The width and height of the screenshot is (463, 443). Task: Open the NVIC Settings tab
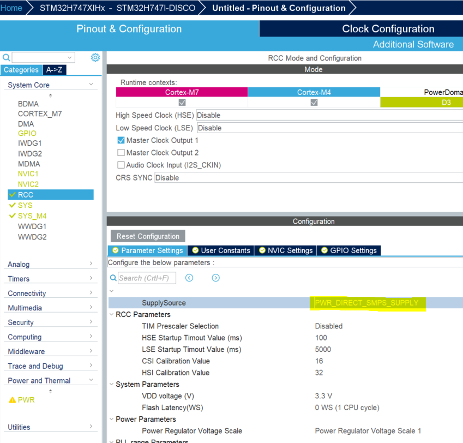point(286,250)
